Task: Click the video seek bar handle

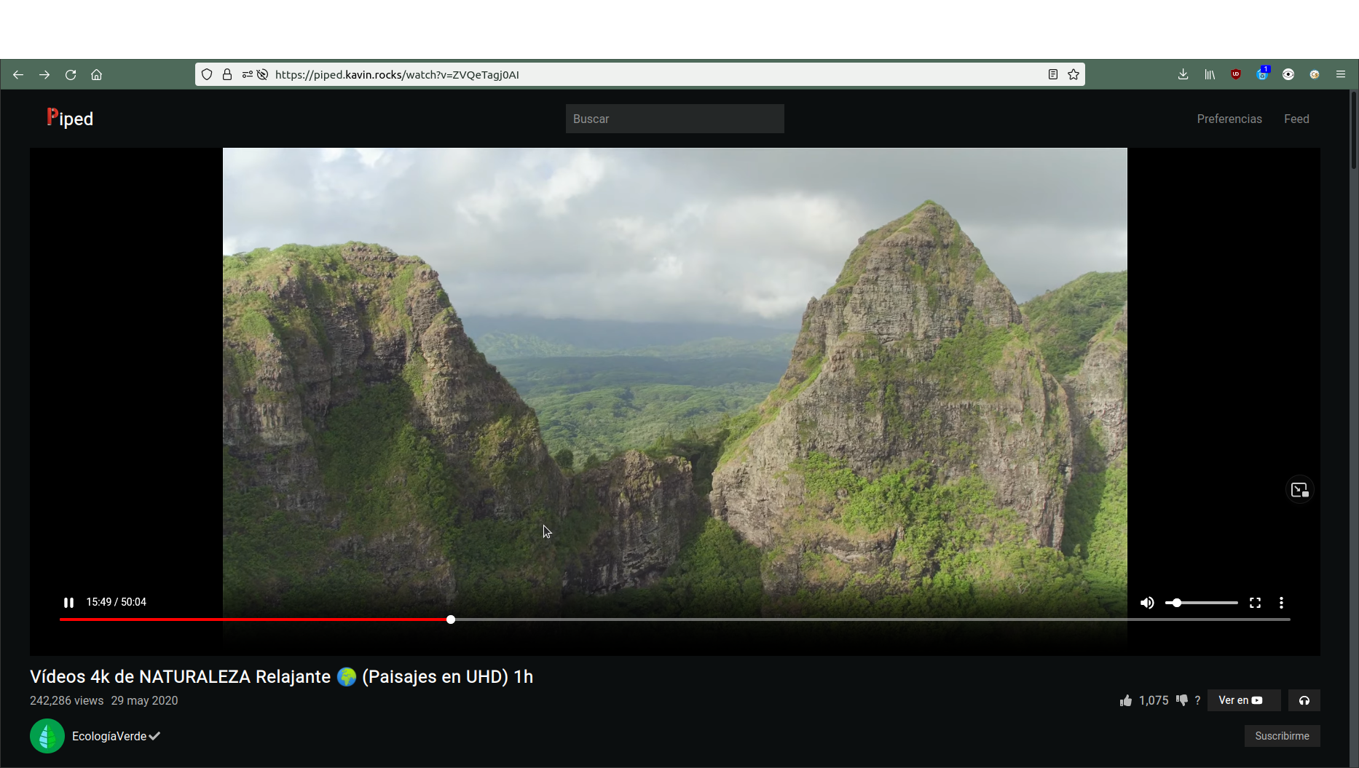Action: pos(451,619)
